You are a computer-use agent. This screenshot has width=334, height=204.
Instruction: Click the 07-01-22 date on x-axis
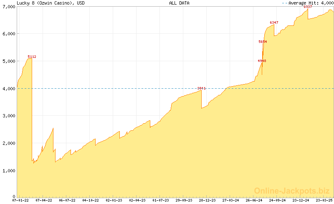click(x=20, y=200)
